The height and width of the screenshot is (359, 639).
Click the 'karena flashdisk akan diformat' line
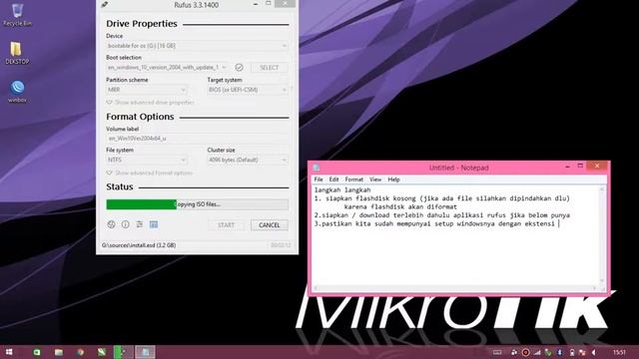coord(400,206)
